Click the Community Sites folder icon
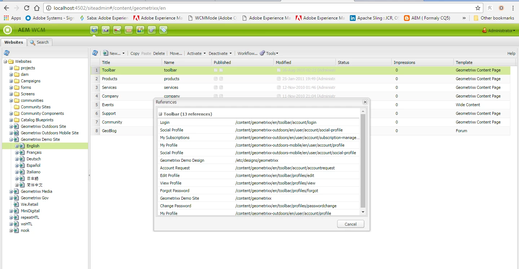Image resolution: width=519 pixels, height=269 pixels. [17, 107]
